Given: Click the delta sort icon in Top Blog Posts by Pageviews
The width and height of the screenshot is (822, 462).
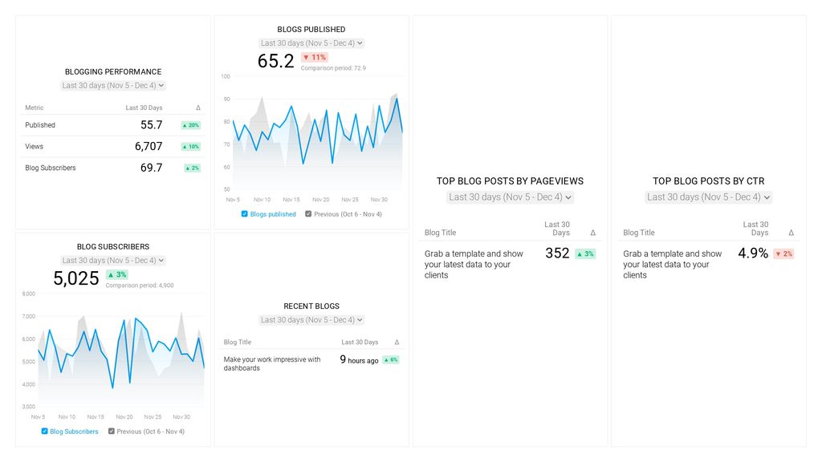Looking at the screenshot, I should tap(592, 233).
